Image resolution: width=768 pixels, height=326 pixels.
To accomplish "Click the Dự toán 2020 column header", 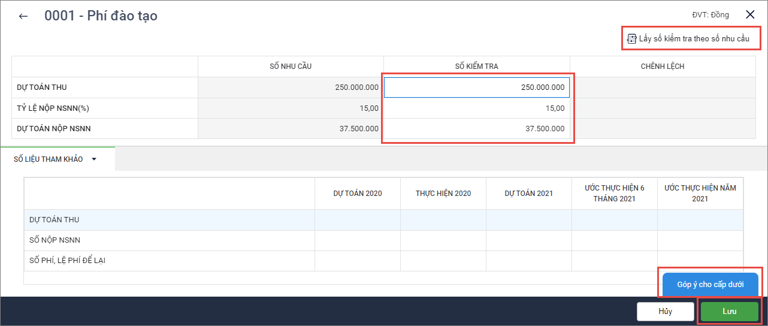I will click(x=357, y=194).
